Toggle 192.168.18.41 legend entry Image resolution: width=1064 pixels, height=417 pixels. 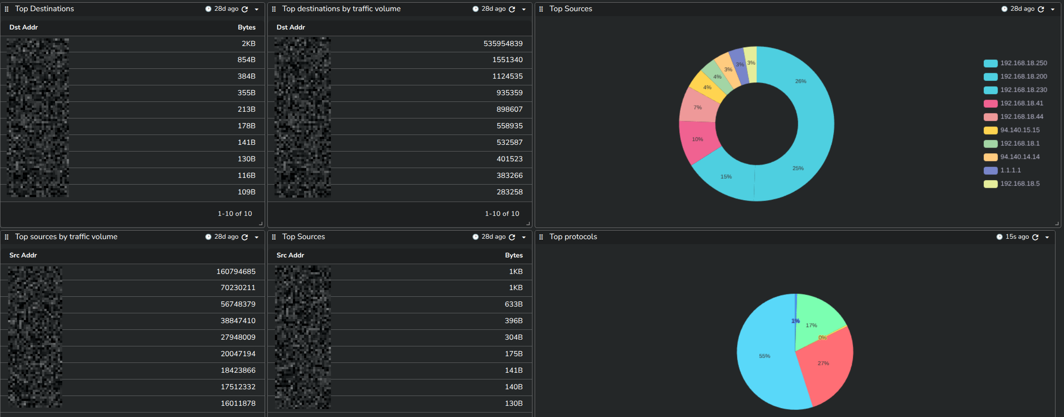coord(1013,103)
